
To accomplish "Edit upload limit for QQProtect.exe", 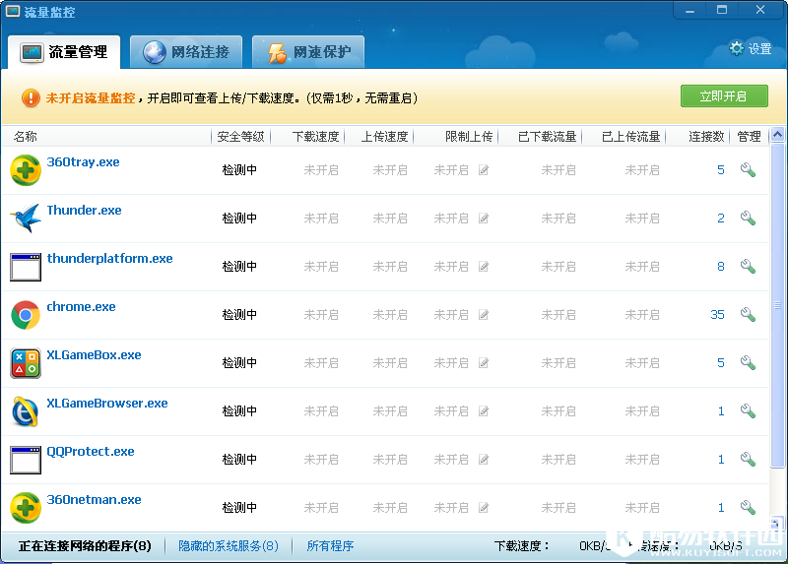I will [x=484, y=460].
